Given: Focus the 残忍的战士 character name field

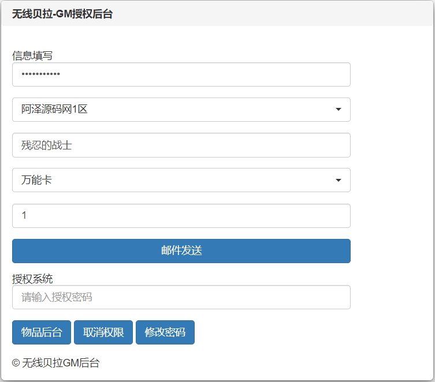Looking at the screenshot, I should 181,145.
